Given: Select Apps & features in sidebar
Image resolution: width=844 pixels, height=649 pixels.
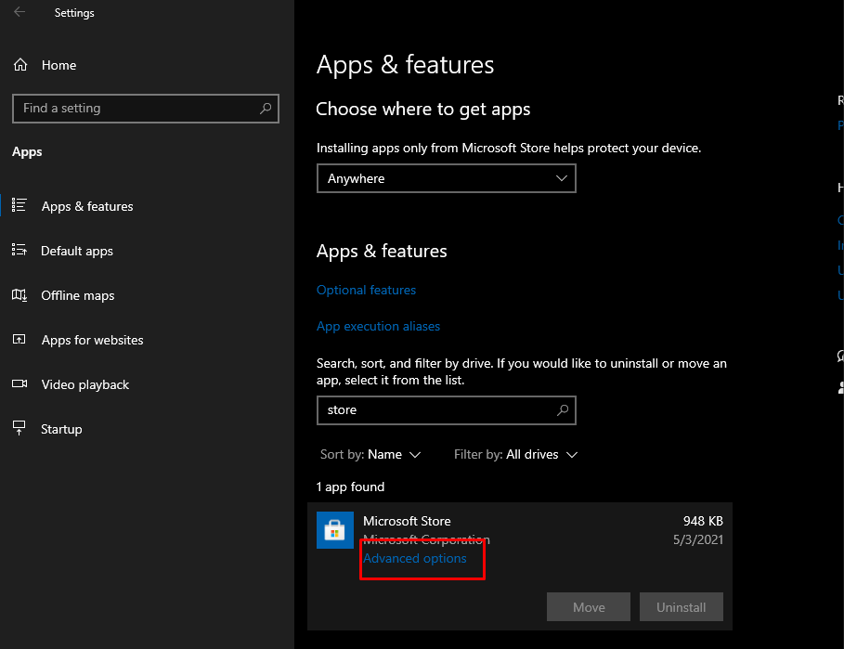Looking at the screenshot, I should pyautogui.click(x=87, y=206).
